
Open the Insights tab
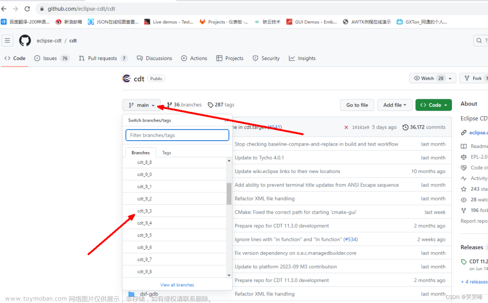tap(302, 58)
